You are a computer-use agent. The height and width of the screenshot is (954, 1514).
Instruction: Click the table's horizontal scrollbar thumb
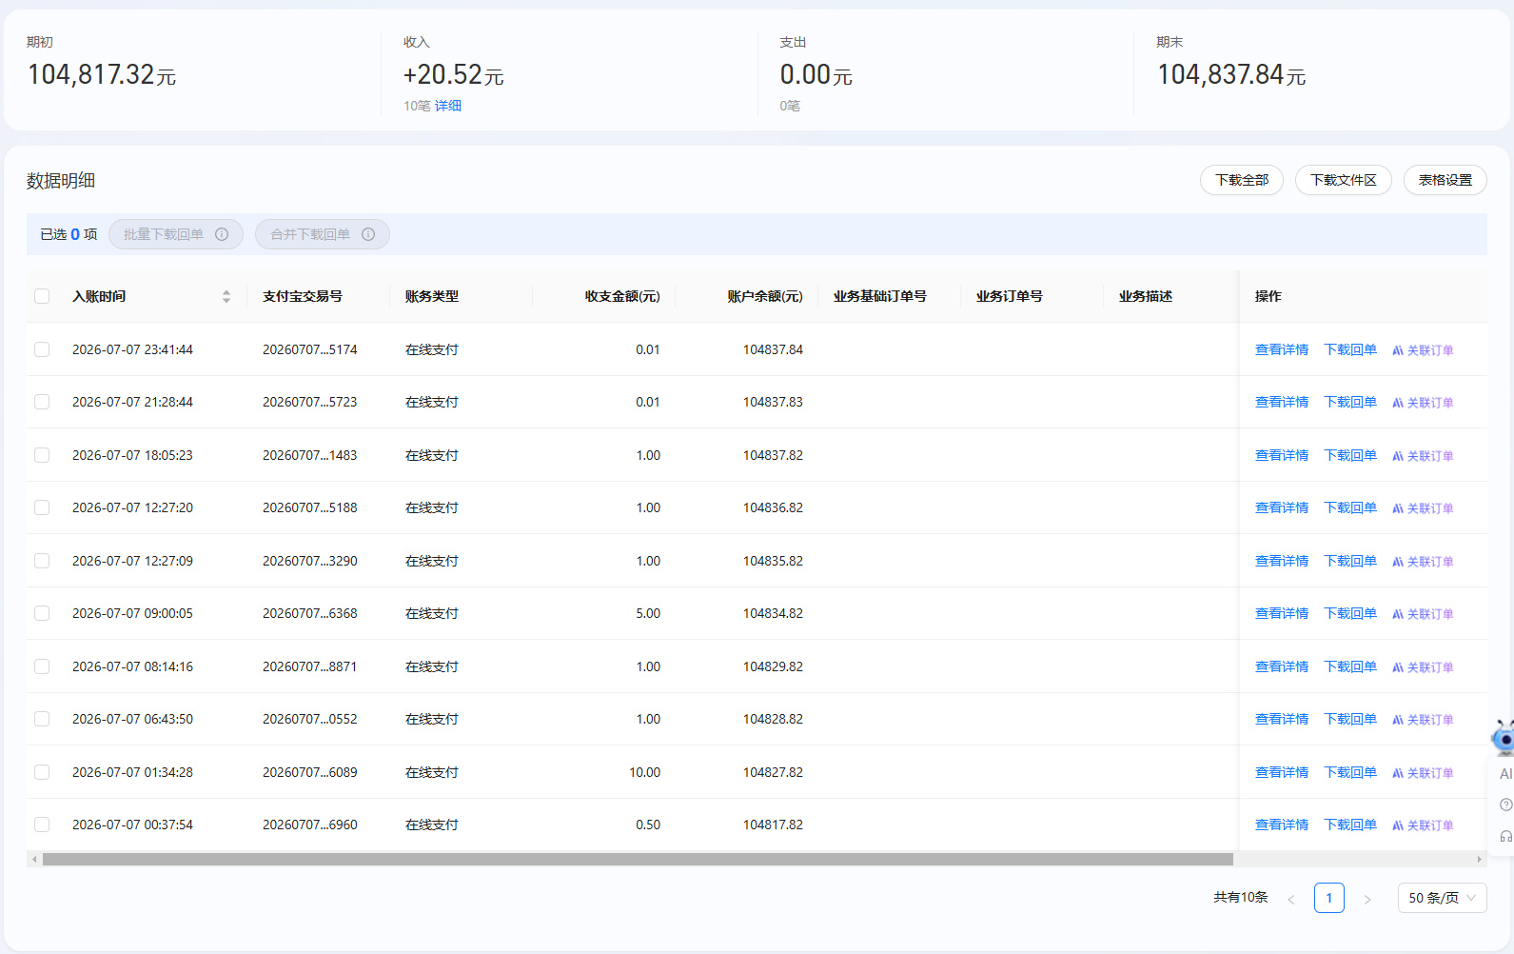click(x=638, y=859)
